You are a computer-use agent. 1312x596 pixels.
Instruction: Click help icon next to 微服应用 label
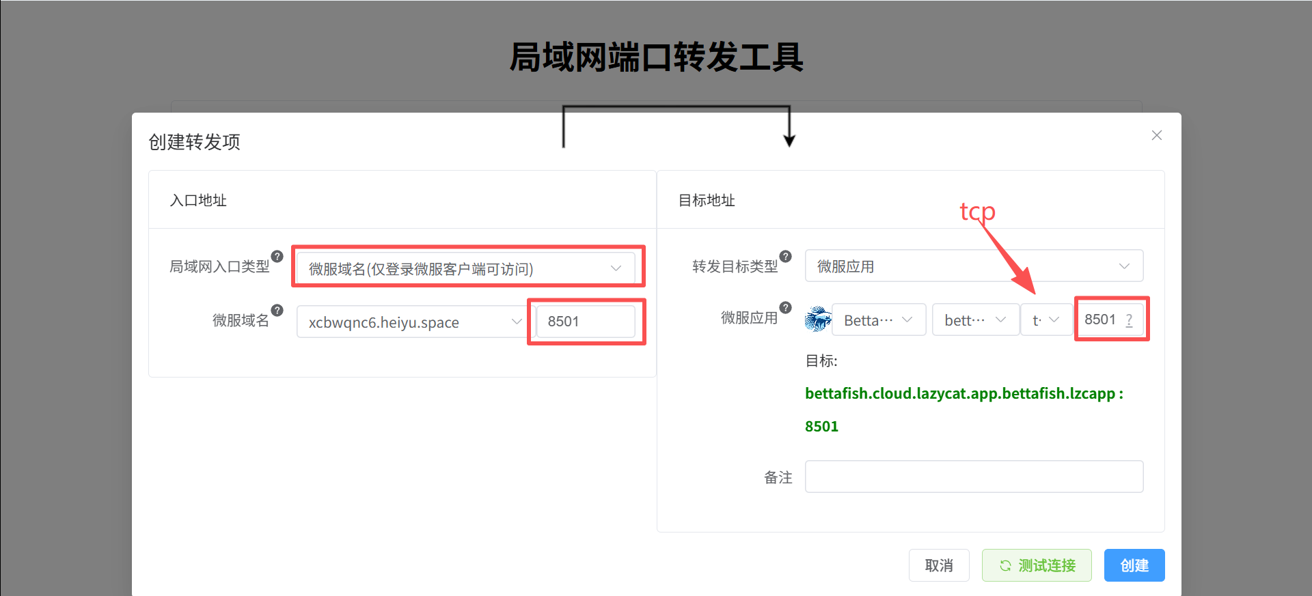pyautogui.click(x=786, y=308)
